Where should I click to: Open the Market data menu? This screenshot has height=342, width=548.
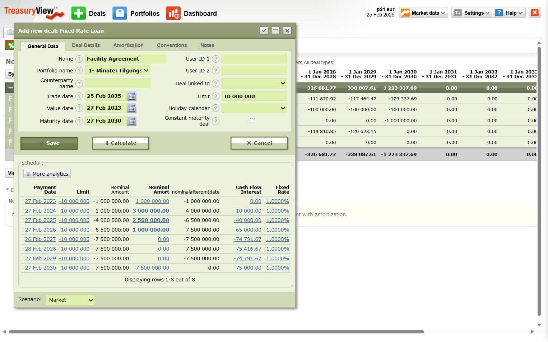[x=423, y=13]
